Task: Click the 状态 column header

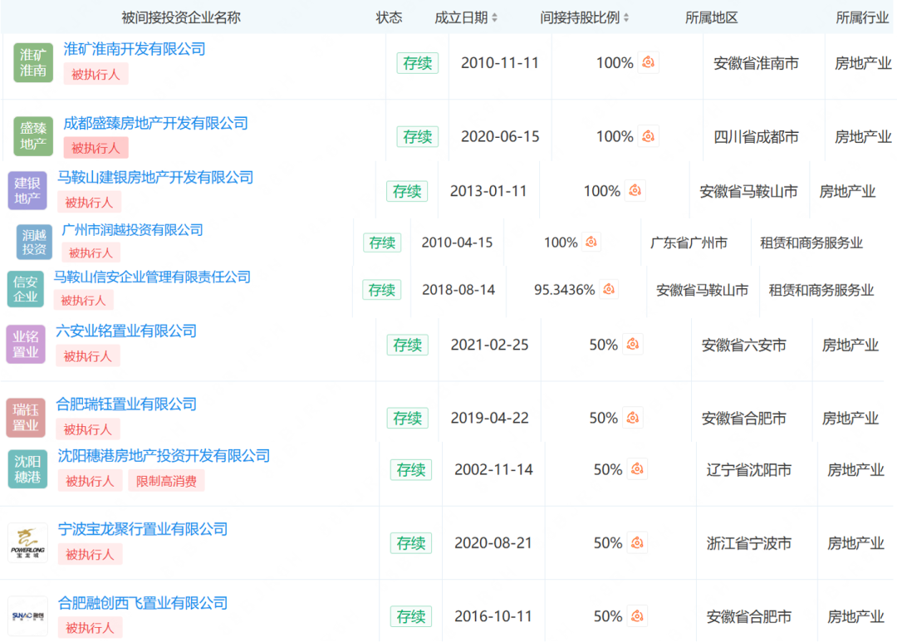Action: pyautogui.click(x=389, y=17)
